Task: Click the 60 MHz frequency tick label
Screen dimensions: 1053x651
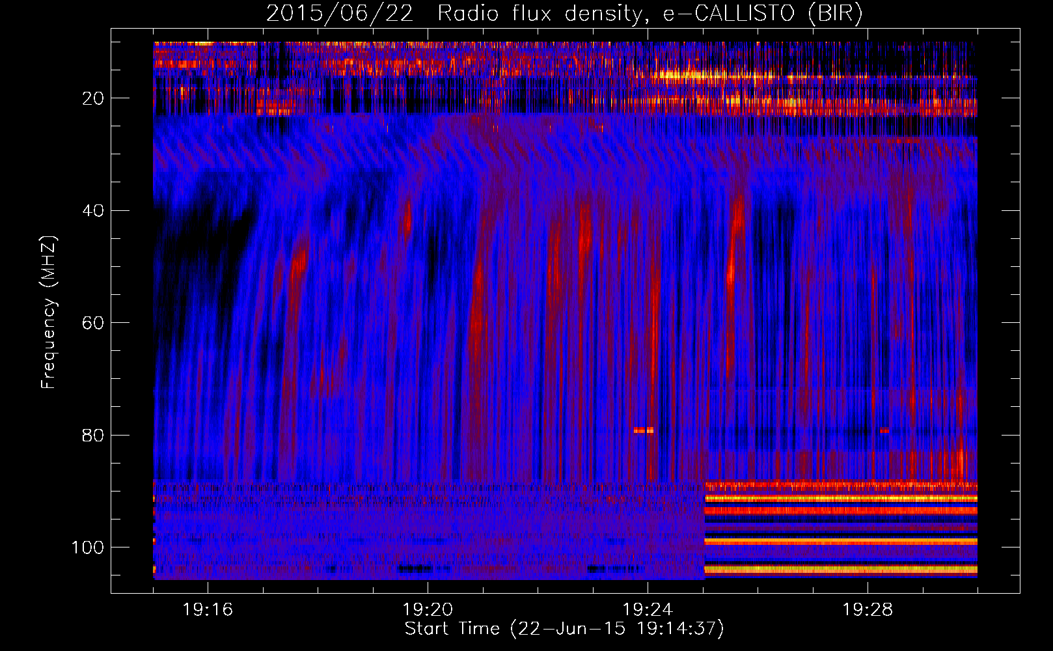Action: pyautogui.click(x=94, y=323)
